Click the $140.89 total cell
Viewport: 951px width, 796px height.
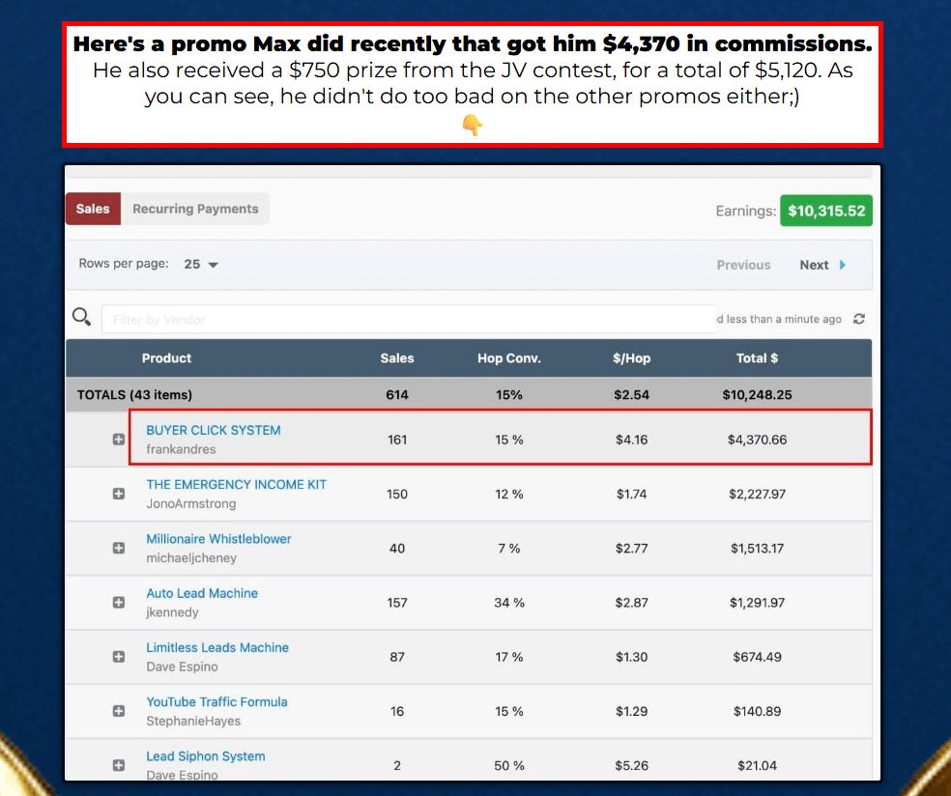click(x=757, y=711)
